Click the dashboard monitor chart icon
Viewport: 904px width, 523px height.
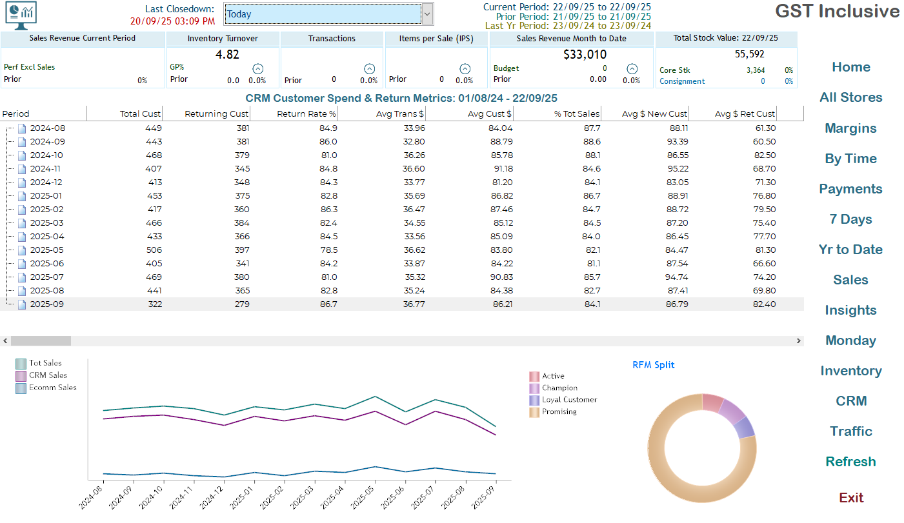click(21, 15)
